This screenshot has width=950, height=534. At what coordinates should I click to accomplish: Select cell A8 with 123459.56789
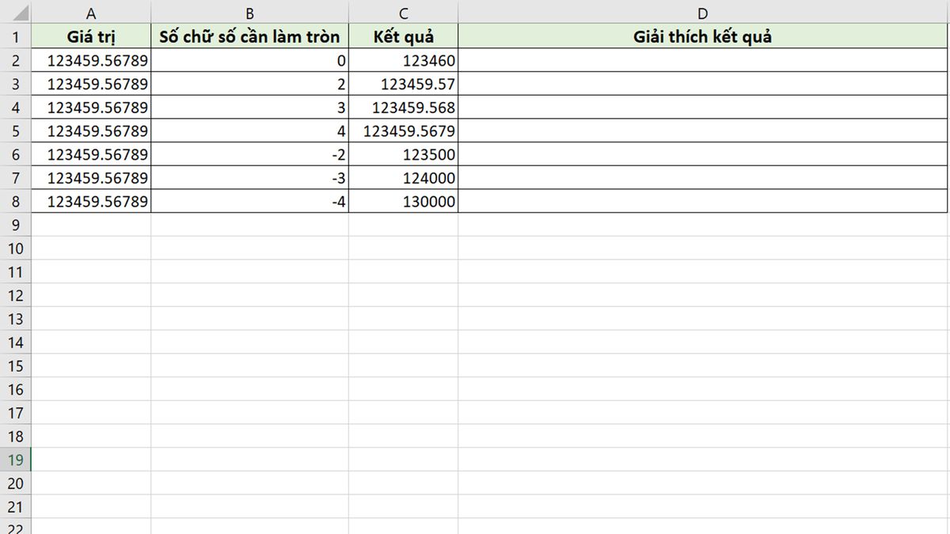91,201
